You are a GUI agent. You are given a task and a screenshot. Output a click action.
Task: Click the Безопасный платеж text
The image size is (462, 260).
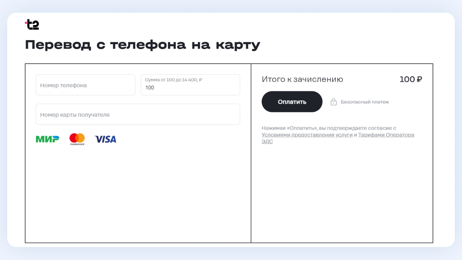tap(365, 102)
